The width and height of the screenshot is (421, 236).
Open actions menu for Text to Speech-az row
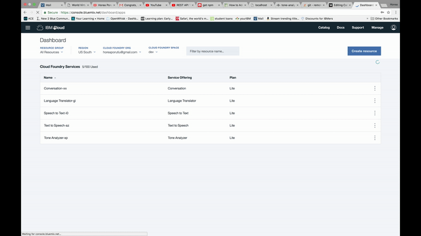(x=375, y=125)
